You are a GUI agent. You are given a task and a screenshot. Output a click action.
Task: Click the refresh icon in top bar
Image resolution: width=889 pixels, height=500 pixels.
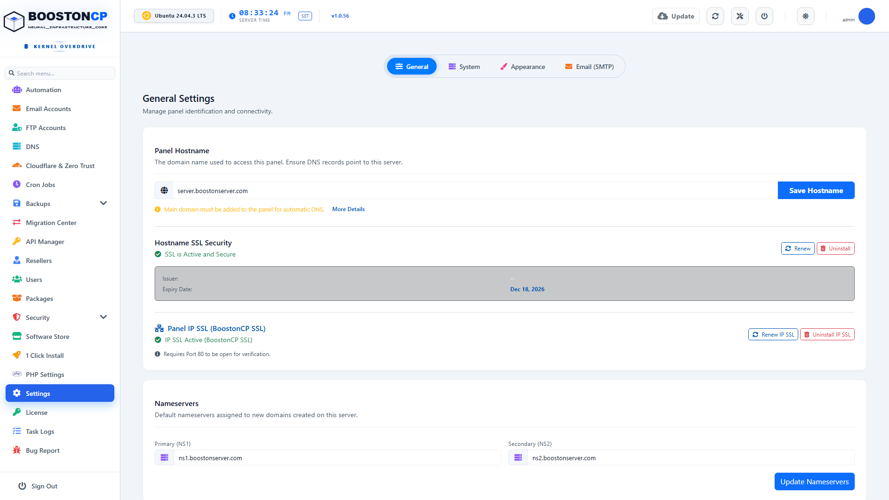click(715, 16)
